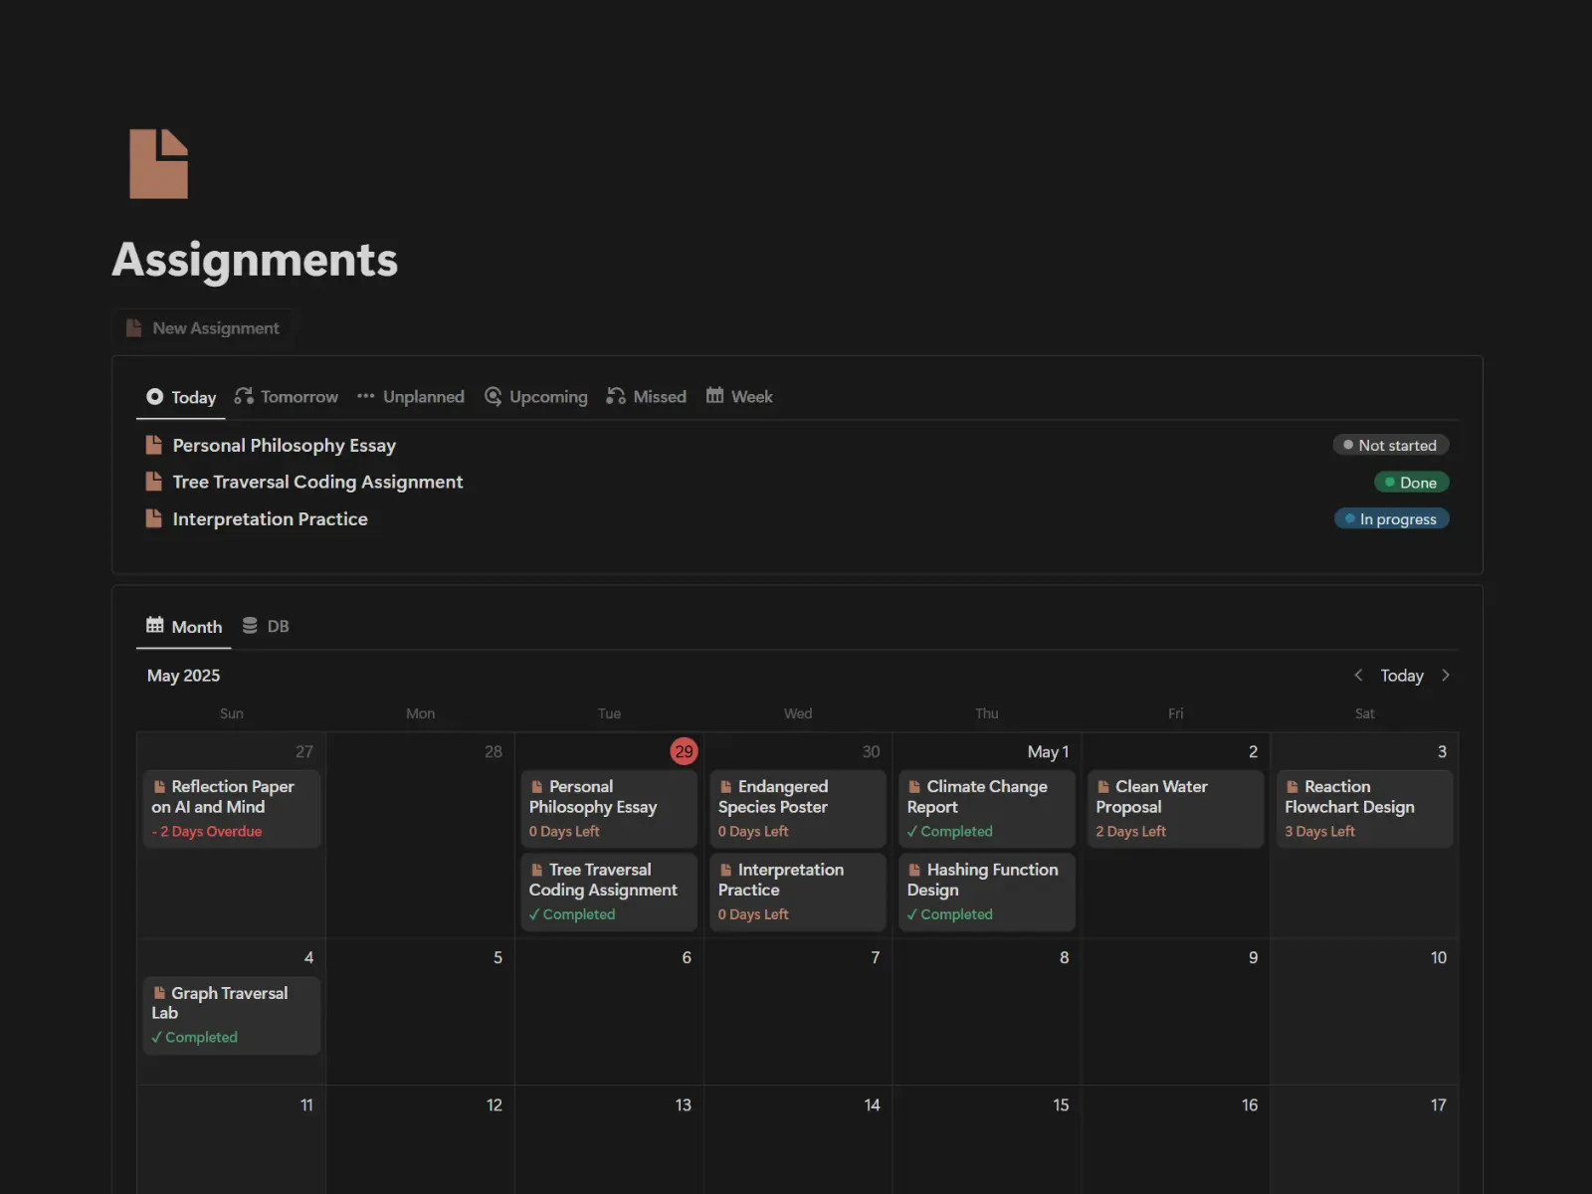Image resolution: width=1592 pixels, height=1194 pixels.
Task: Open the Week view tab
Action: [739, 397]
